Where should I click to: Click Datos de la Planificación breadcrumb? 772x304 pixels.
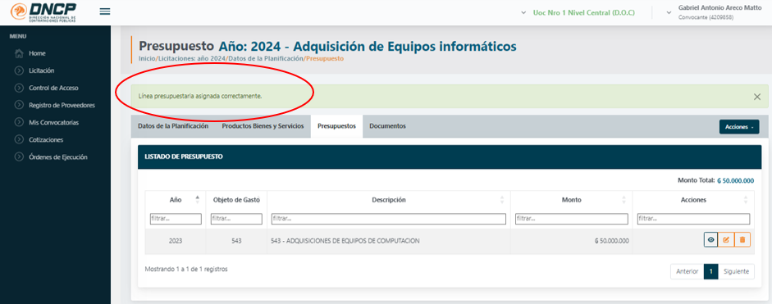pyautogui.click(x=265, y=58)
